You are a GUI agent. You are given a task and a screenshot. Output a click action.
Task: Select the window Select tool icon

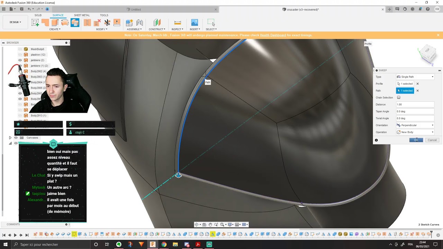pos(211,22)
